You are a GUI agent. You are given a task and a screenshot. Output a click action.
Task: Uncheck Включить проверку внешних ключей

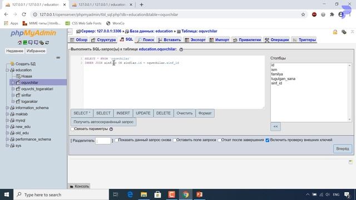pos(268,140)
